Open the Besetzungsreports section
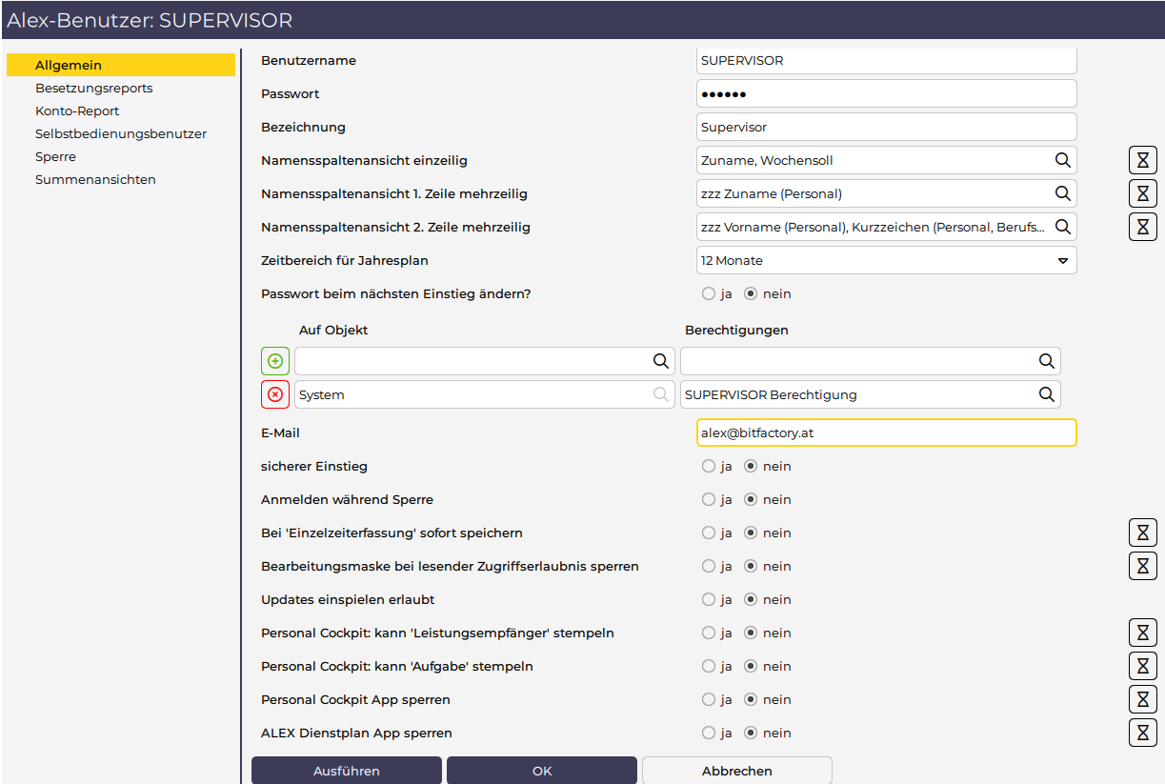 click(x=93, y=89)
